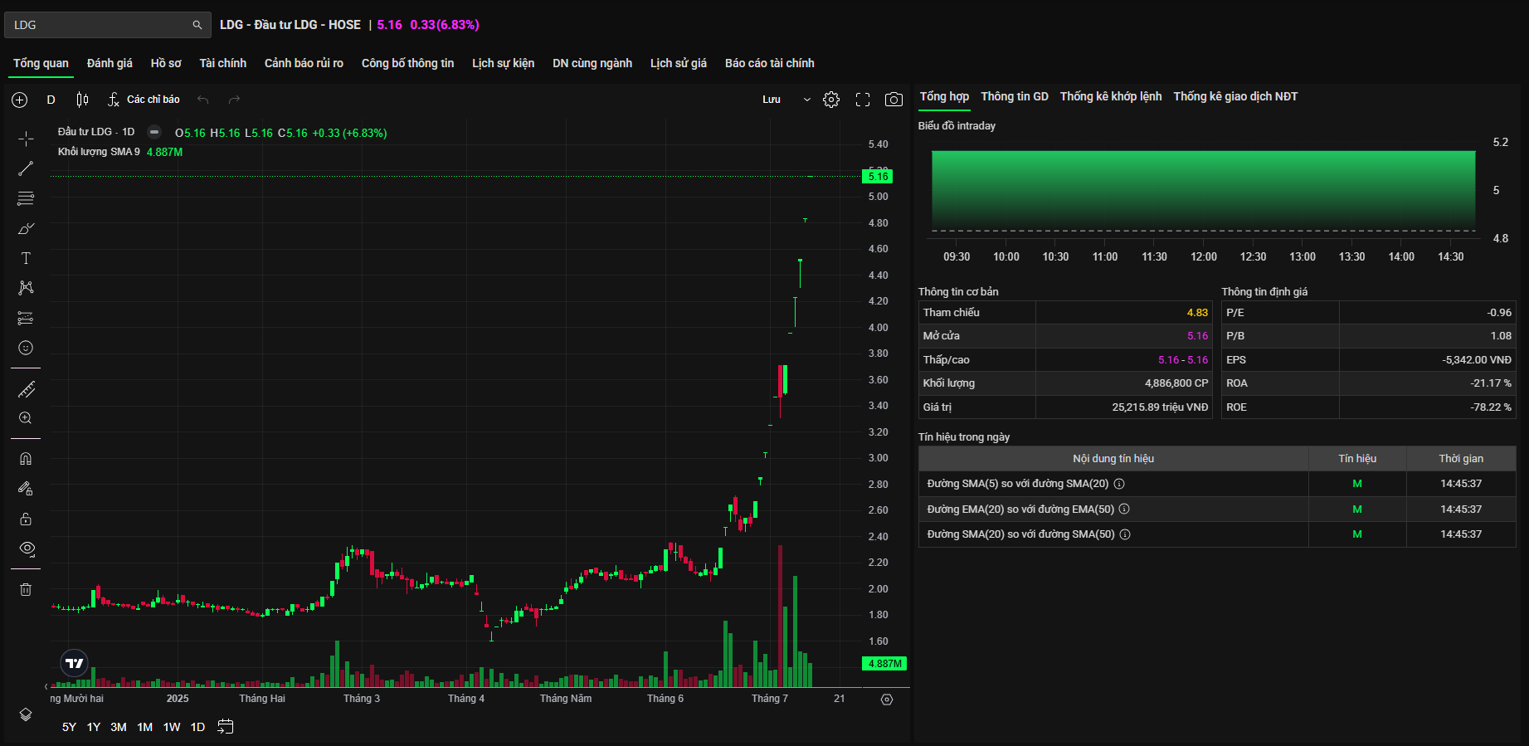Open the Cảnh báo rủi ro tab
The width and height of the screenshot is (1529, 746).
pyautogui.click(x=304, y=63)
